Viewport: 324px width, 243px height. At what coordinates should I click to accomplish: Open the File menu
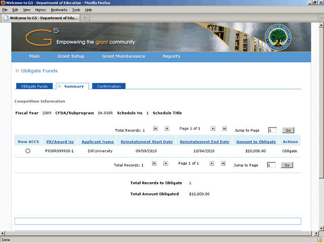click(5, 10)
